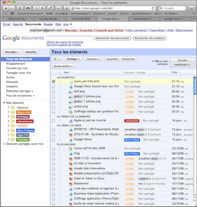Image resolution: width=197 pixels, height=207 pixels.
Task: Open the home page icon
Action: [x=20, y=8]
